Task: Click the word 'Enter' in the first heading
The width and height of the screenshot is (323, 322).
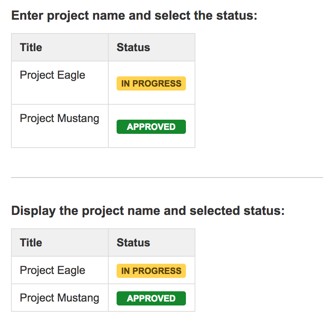Action: click(x=27, y=15)
